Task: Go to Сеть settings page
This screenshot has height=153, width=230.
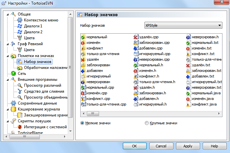Action: coord(22,74)
